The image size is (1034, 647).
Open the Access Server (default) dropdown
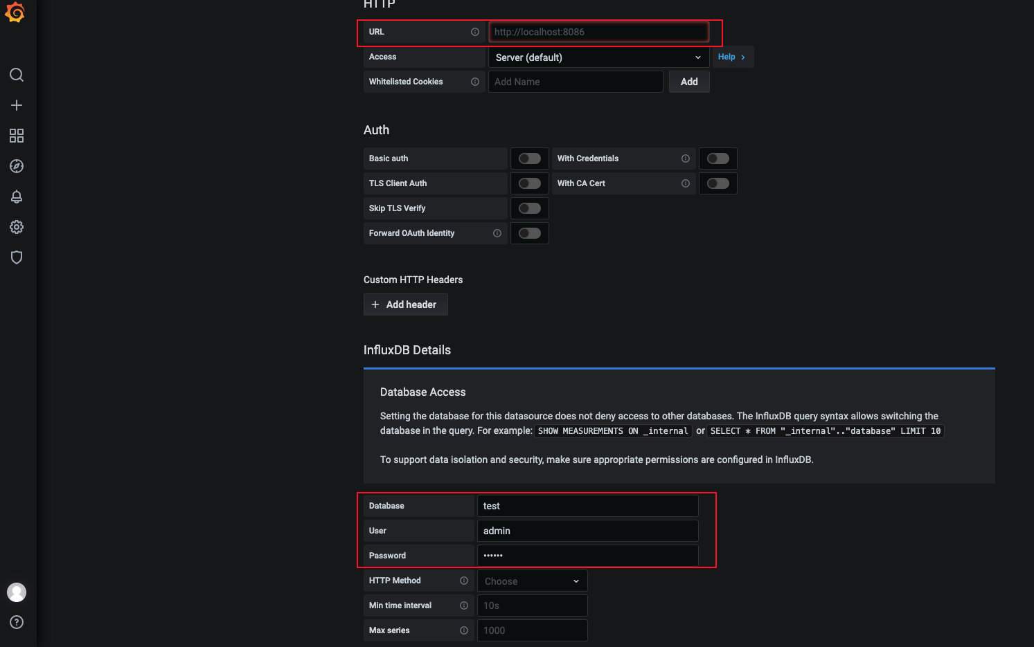point(598,57)
